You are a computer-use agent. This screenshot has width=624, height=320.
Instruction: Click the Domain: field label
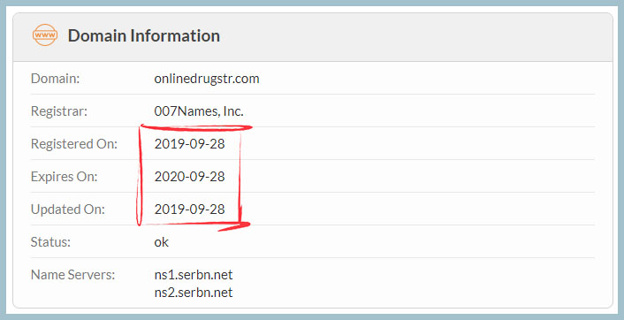point(55,79)
